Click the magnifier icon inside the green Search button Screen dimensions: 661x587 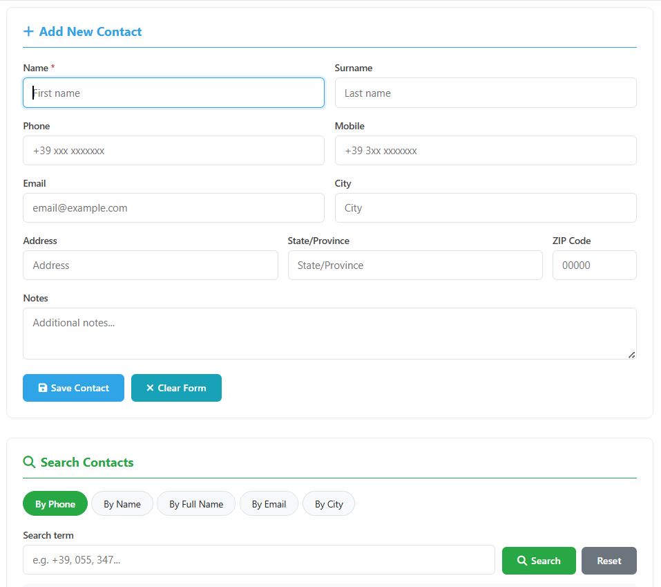[523, 560]
